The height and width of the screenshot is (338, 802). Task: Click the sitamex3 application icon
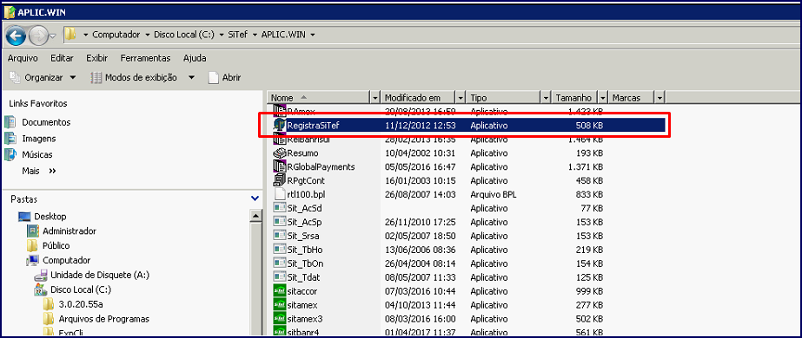279,319
